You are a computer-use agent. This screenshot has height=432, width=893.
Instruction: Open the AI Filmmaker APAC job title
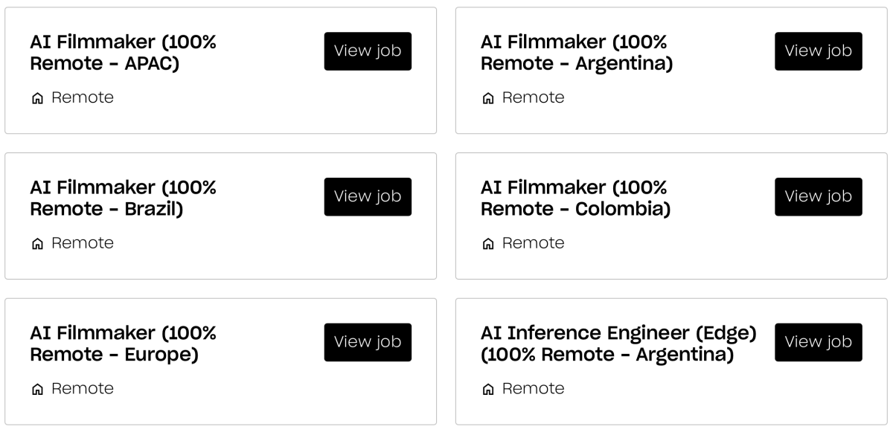(123, 53)
